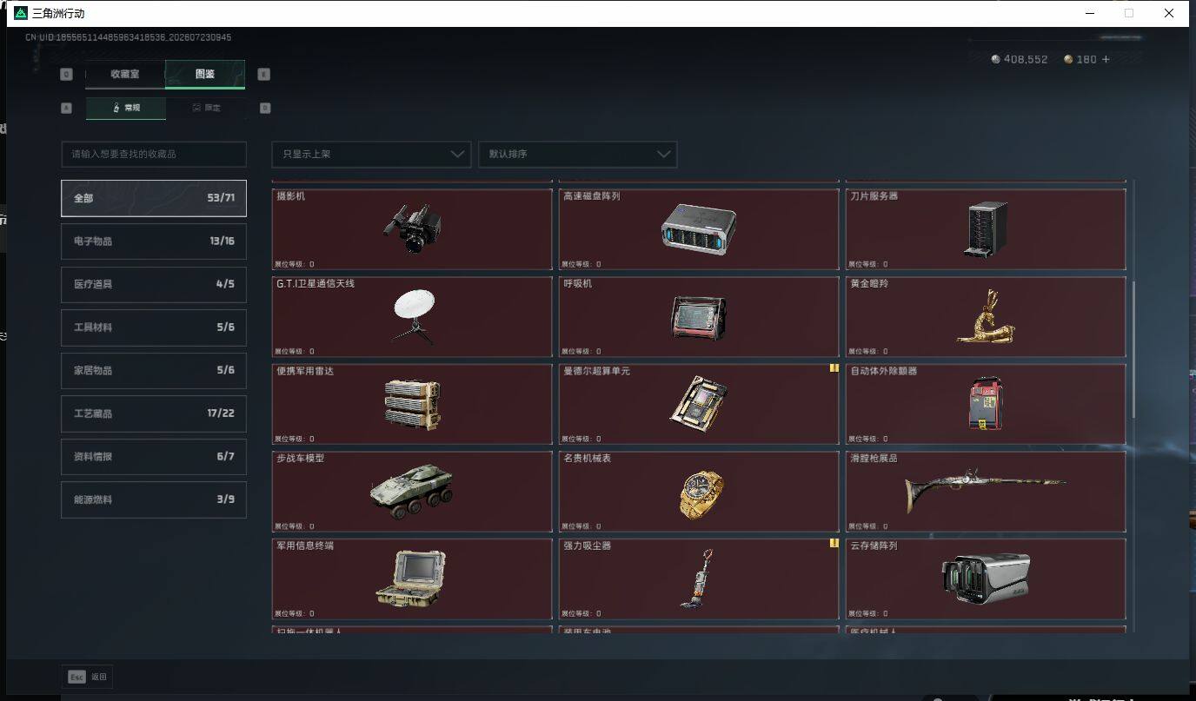Image resolution: width=1196 pixels, height=701 pixels.
Task: Open the 曼德尔超算单元 item card
Action: (x=699, y=404)
